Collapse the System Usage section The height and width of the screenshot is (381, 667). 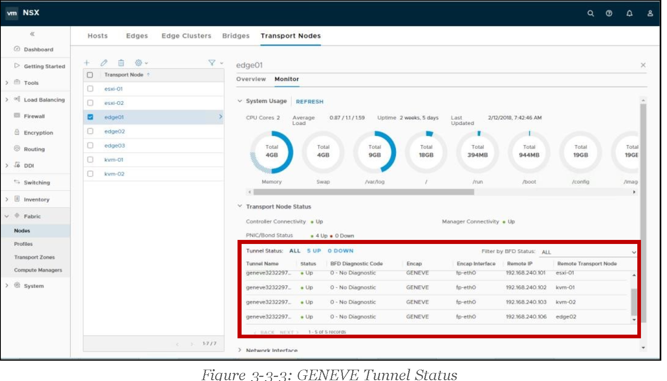coord(240,101)
